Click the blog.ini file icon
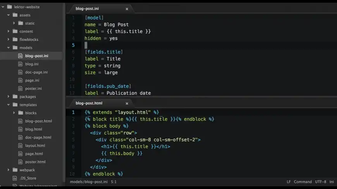Screen dimensions: 337x189 click(x=20, y=64)
